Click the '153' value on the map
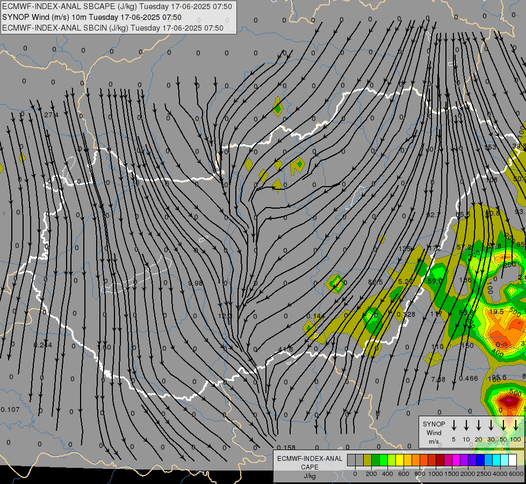This screenshot has width=526, height=484. coord(491,147)
